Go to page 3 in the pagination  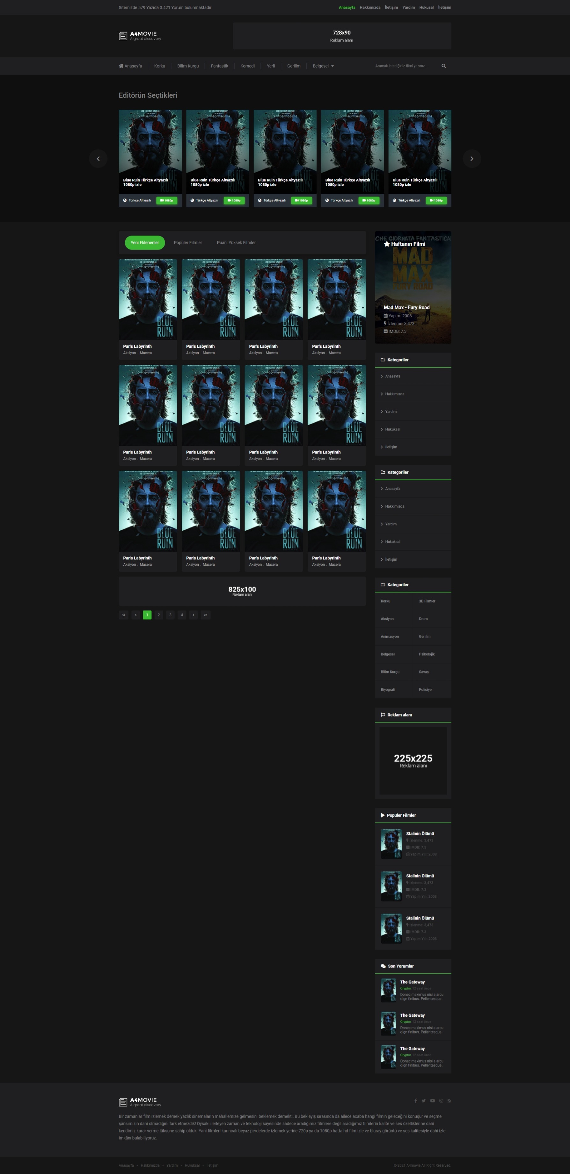click(x=170, y=615)
